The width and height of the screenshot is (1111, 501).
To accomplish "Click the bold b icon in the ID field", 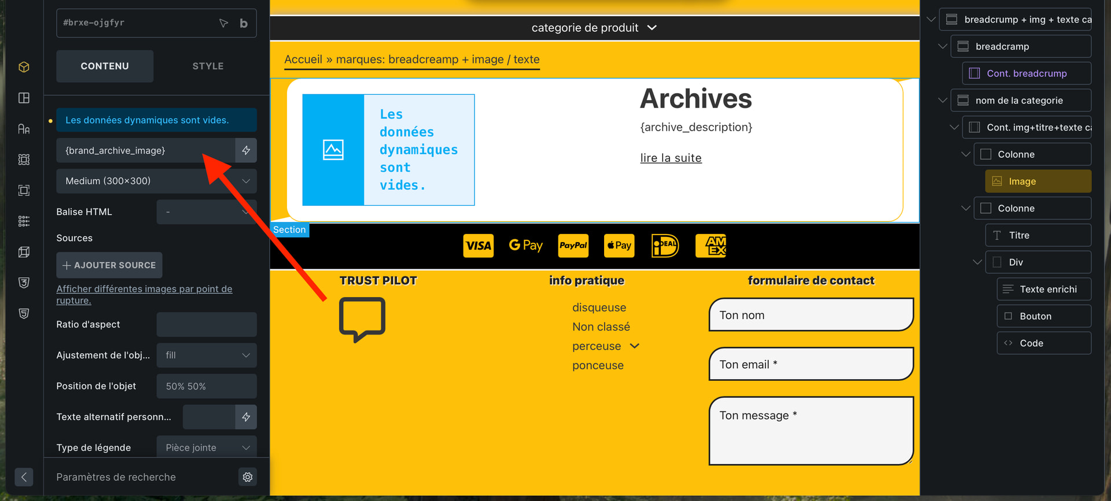I will [x=244, y=23].
